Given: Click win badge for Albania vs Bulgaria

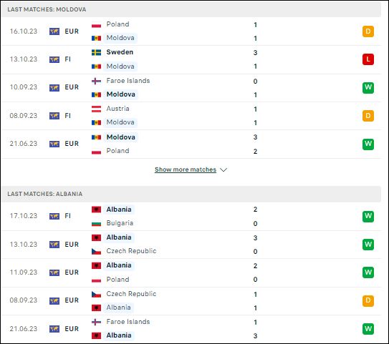Looking at the screenshot, I should (x=368, y=216).
